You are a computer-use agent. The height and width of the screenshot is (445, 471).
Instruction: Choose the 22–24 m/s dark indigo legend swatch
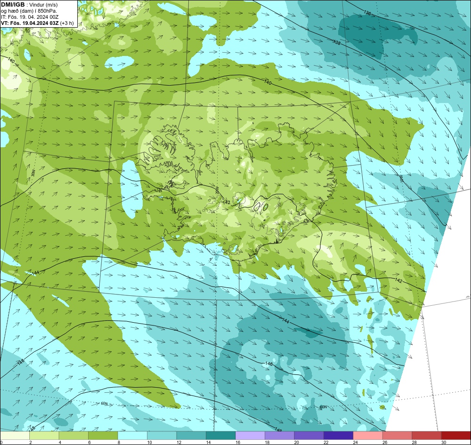[339, 436]
